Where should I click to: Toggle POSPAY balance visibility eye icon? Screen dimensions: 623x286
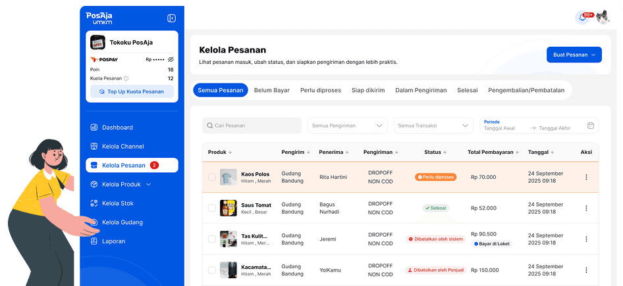171,59
